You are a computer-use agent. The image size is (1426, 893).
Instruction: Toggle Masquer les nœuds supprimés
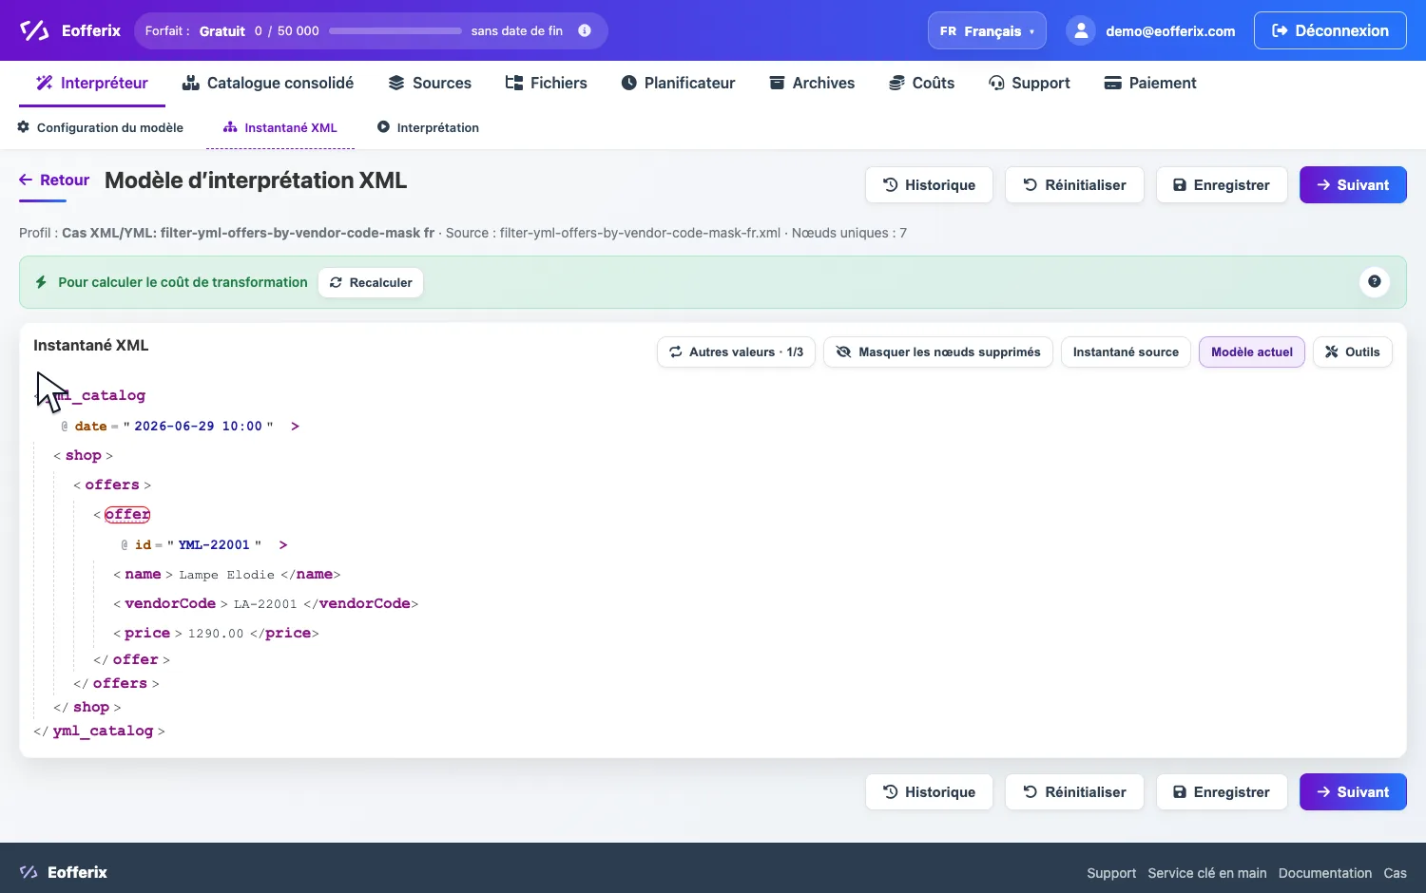[937, 351]
